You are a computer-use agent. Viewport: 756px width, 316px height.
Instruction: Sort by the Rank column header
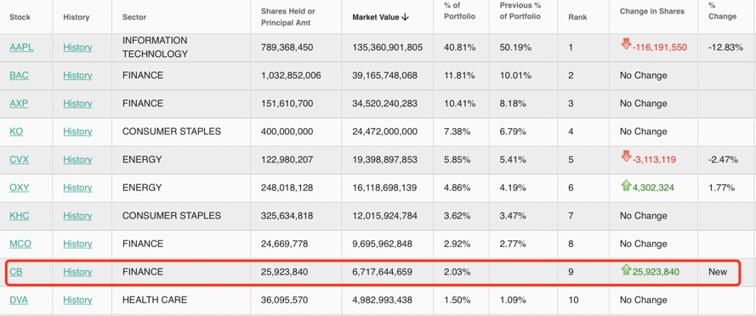577,17
